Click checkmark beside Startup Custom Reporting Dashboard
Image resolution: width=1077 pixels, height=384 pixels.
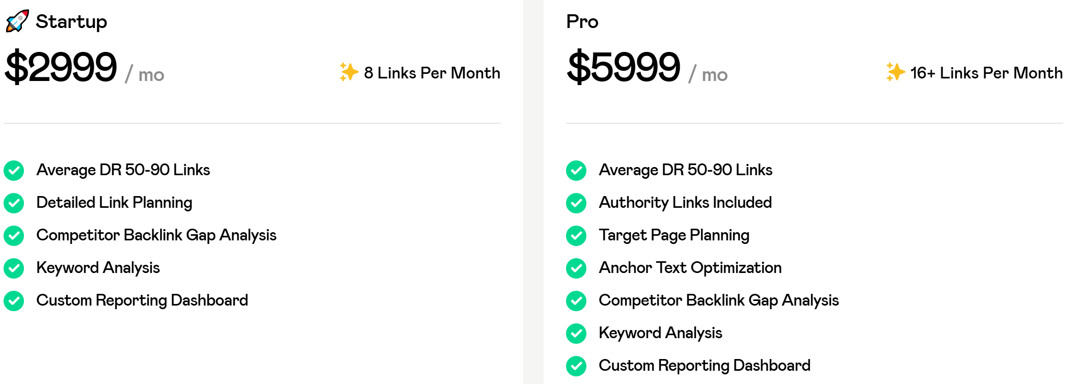(14, 301)
